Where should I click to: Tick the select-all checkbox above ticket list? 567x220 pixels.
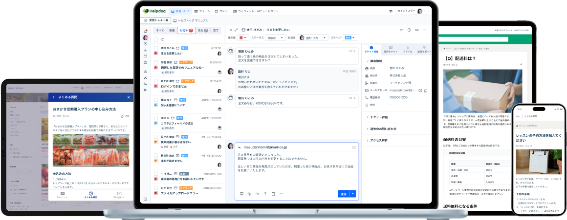[156, 39]
